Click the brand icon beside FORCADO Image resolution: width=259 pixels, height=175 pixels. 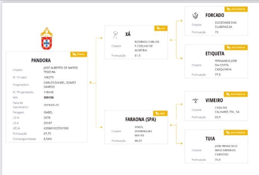(195, 16)
